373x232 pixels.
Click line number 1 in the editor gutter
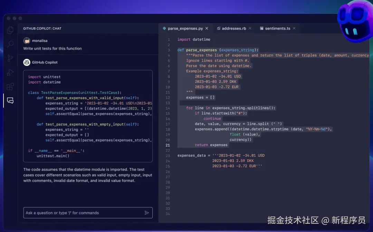click(169, 39)
